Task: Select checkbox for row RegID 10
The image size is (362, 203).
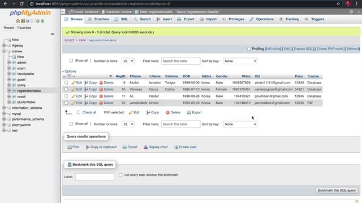Action: (66, 89)
